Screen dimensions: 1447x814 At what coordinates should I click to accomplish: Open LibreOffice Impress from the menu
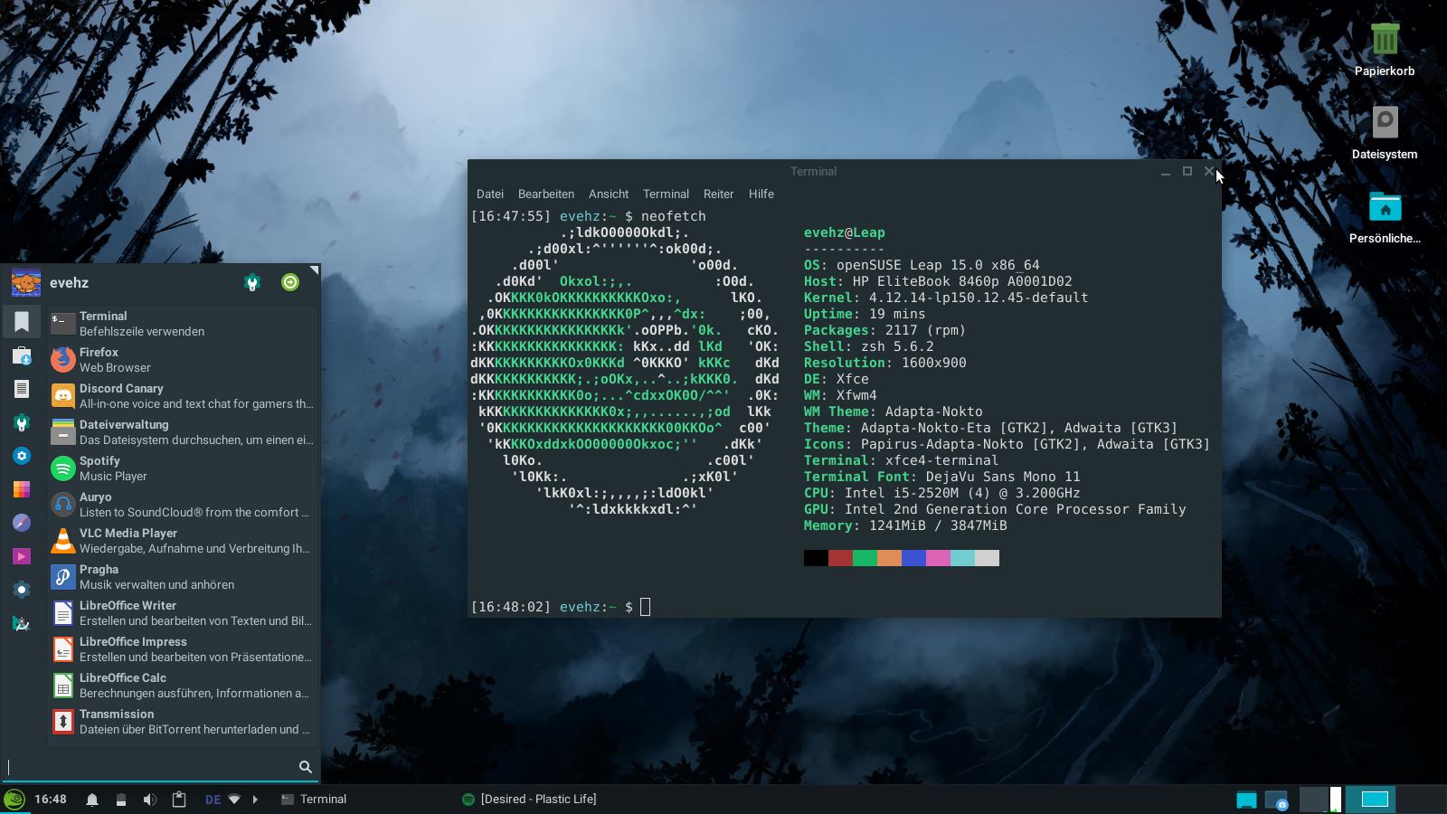tap(184, 649)
